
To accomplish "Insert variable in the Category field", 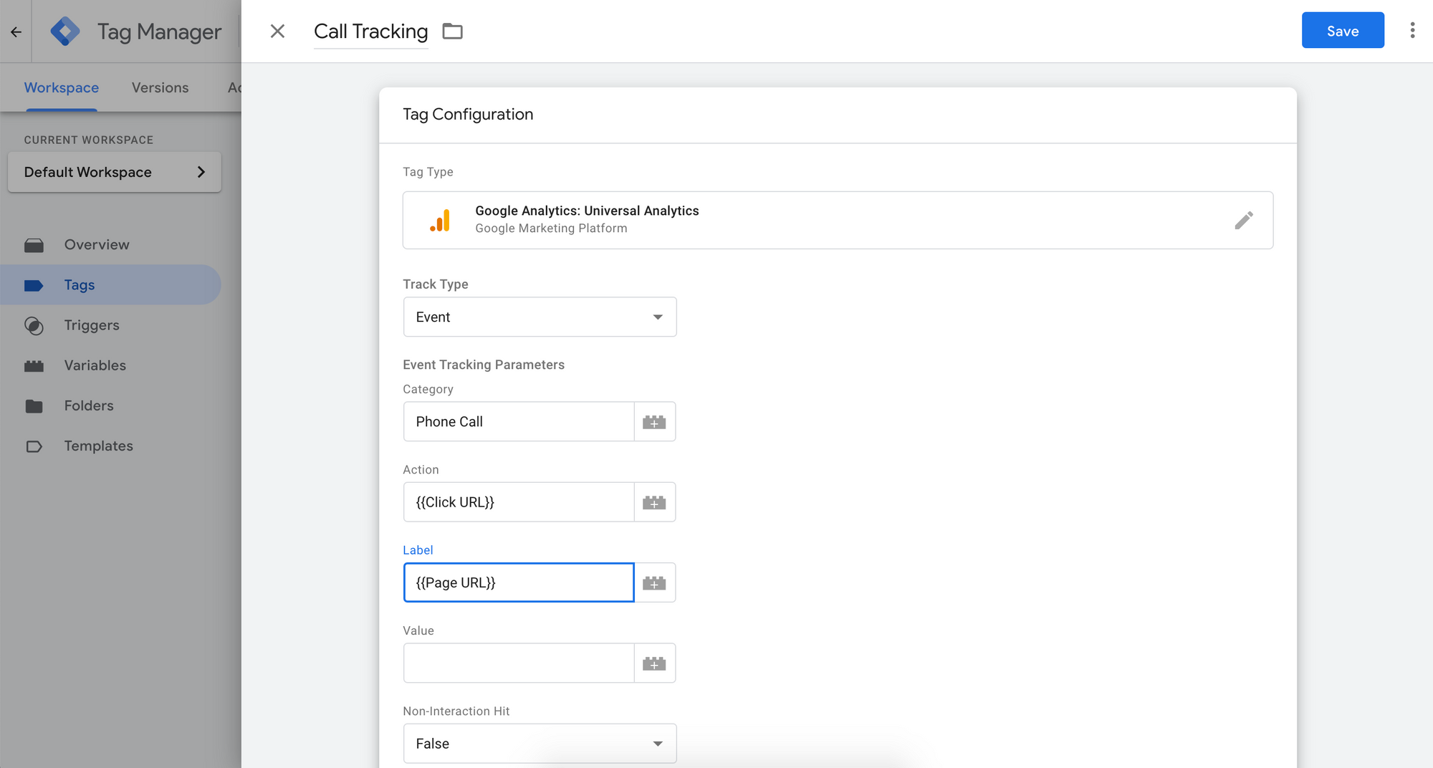I will [x=654, y=422].
